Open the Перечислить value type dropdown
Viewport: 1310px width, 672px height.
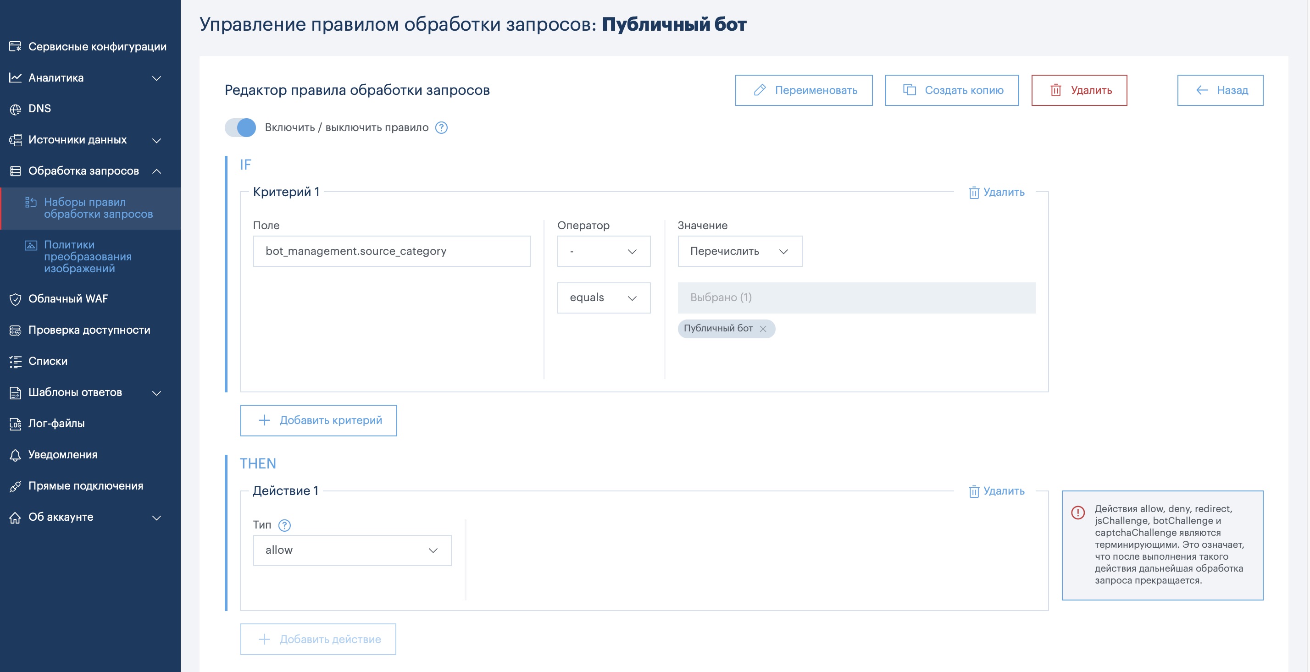coord(739,251)
